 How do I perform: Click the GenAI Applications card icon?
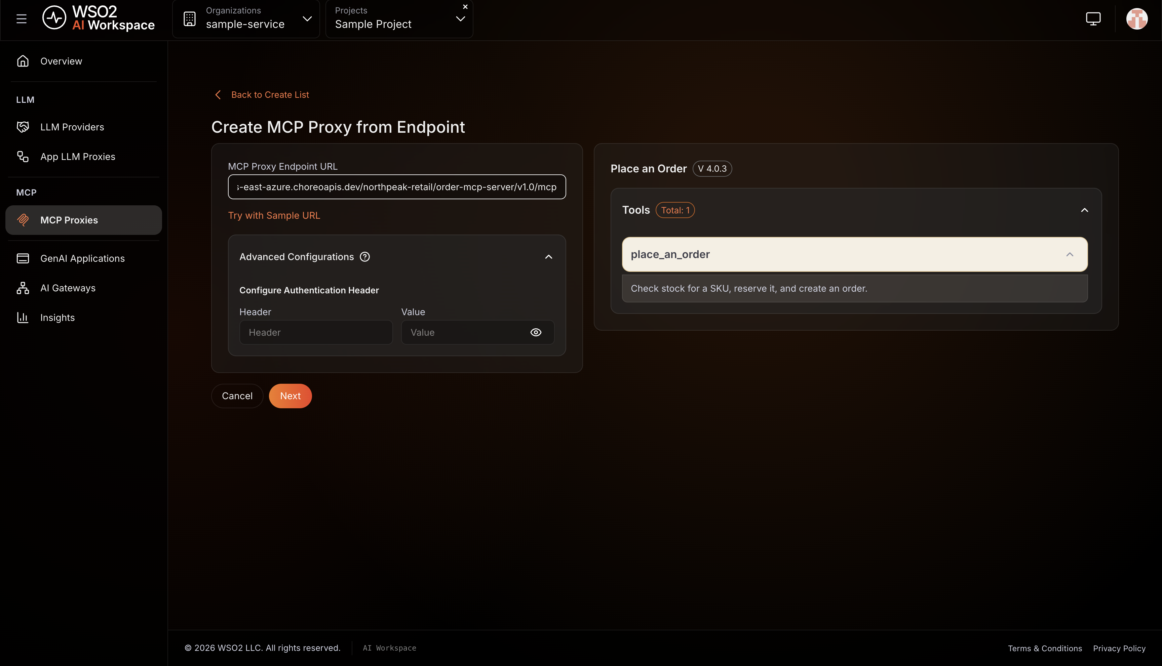pyautogui.click(x=23, y=258)
